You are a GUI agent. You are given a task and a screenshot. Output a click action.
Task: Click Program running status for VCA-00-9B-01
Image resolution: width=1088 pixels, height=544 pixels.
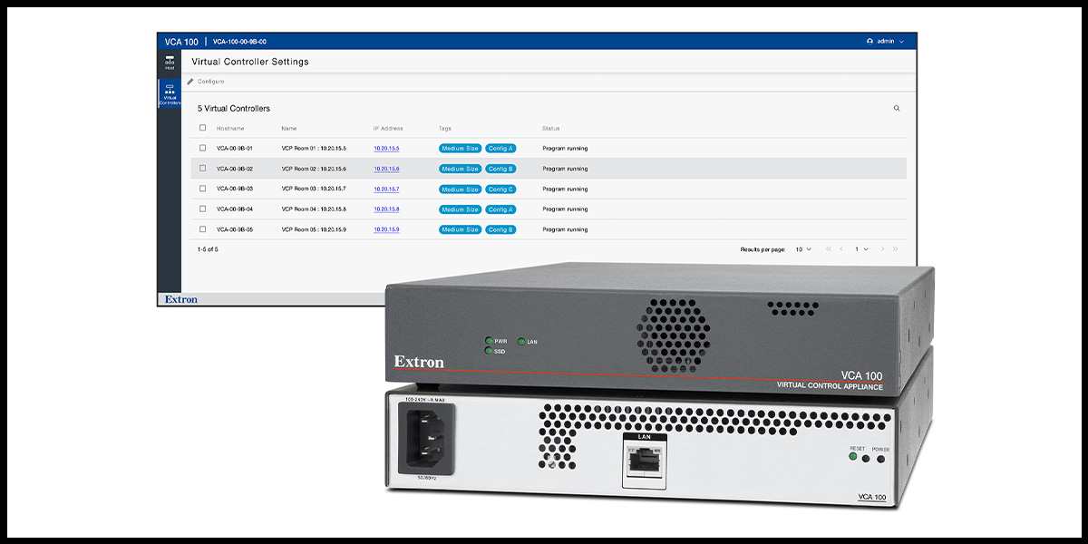565,148
